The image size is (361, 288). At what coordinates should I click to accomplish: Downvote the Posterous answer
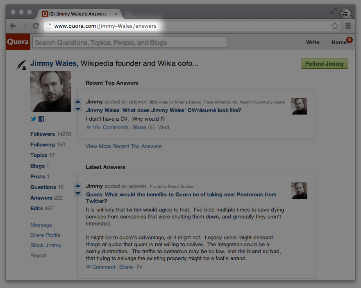point(78,193)
